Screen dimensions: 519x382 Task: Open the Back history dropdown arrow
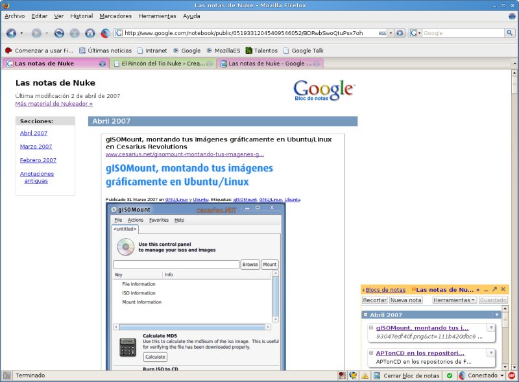[x=21, y=33]
